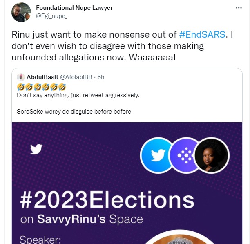Viewport: 250px width, 244px height.
Task: Click the purple circle with the dotted logo
Action: pyautogui.click(x=185, y=155)
